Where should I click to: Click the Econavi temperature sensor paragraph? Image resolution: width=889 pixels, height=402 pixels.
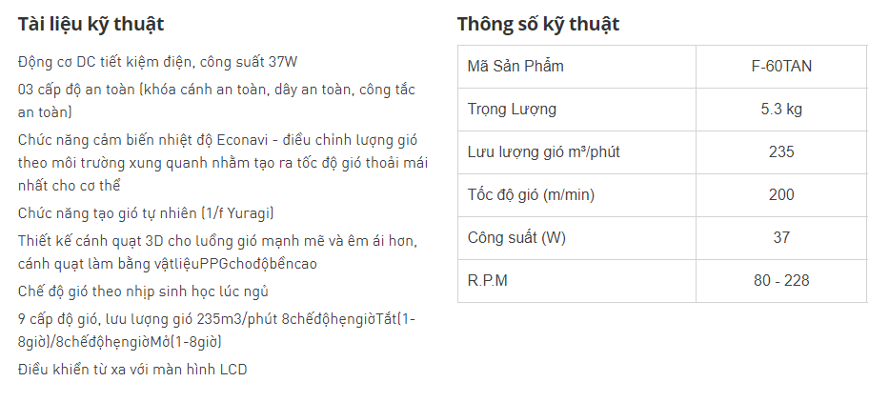(x=222, y=163)
